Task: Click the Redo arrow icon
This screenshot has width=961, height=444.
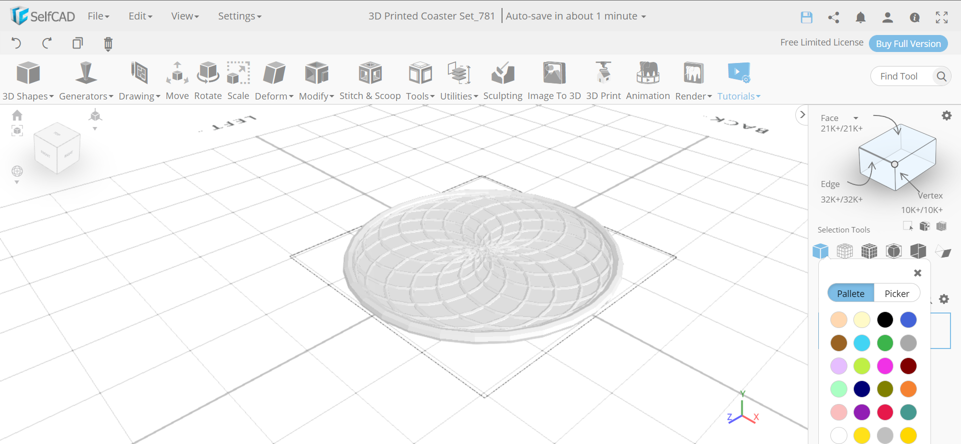Action: click(47, 43)
